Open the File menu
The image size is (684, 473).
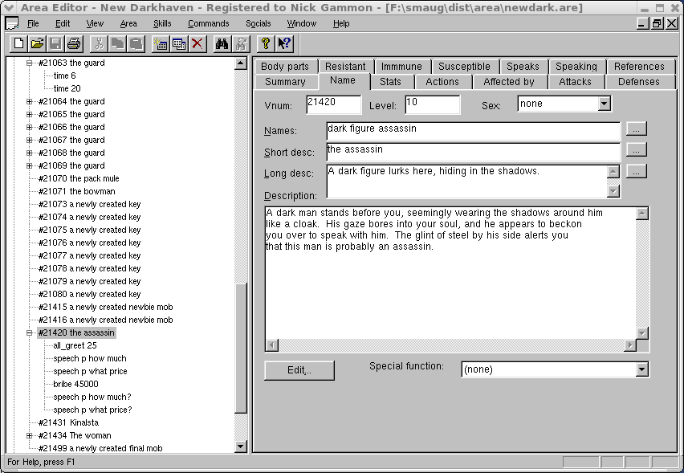click(33, 23)
